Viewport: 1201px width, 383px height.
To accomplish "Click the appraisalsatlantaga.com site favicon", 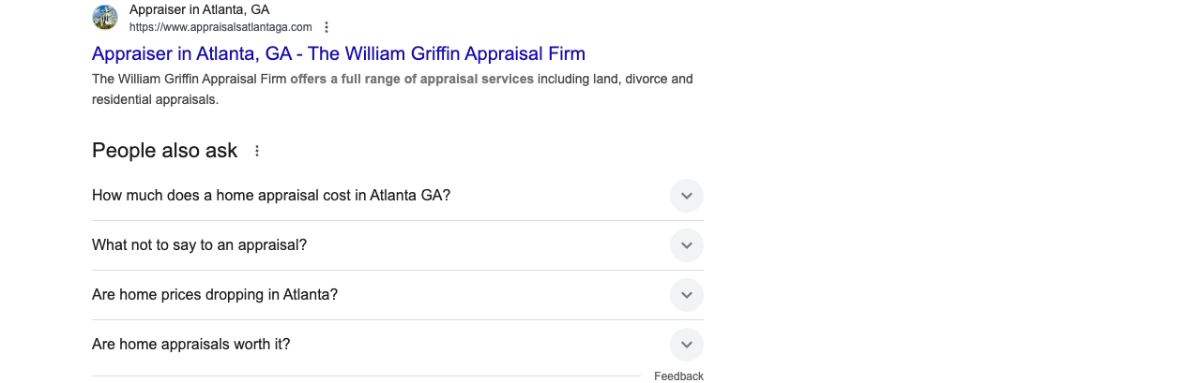I will (x=105, y=18).
